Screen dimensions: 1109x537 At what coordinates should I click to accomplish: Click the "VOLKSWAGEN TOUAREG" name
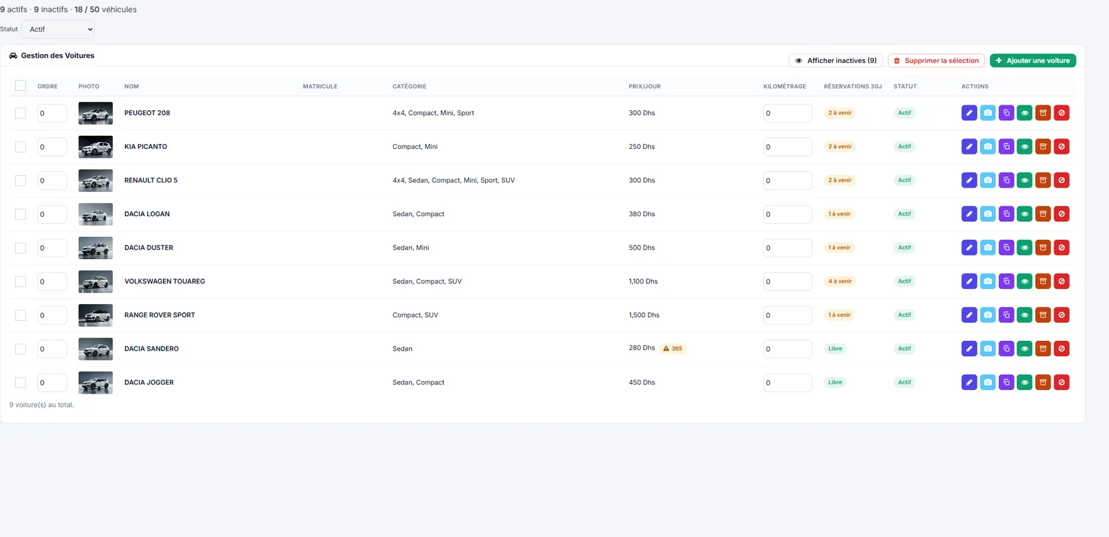coord(164,281)
